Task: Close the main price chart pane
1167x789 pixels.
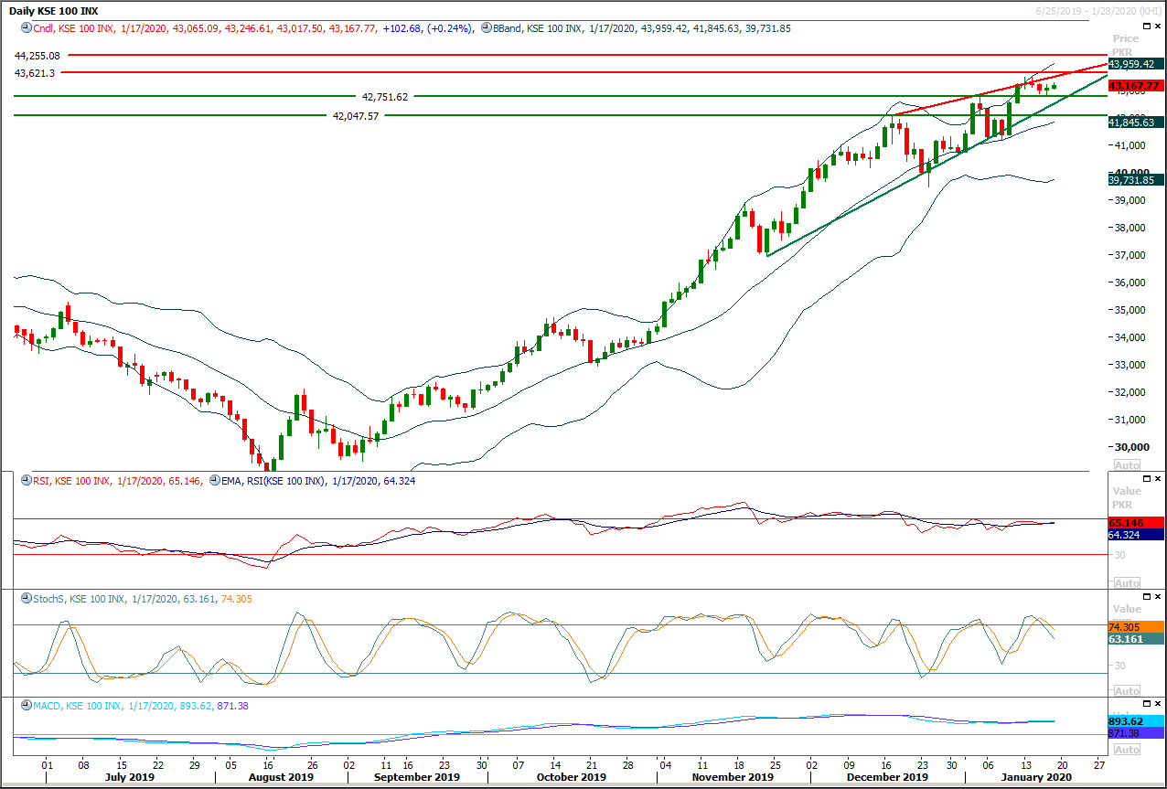Action: [1159, 27]
